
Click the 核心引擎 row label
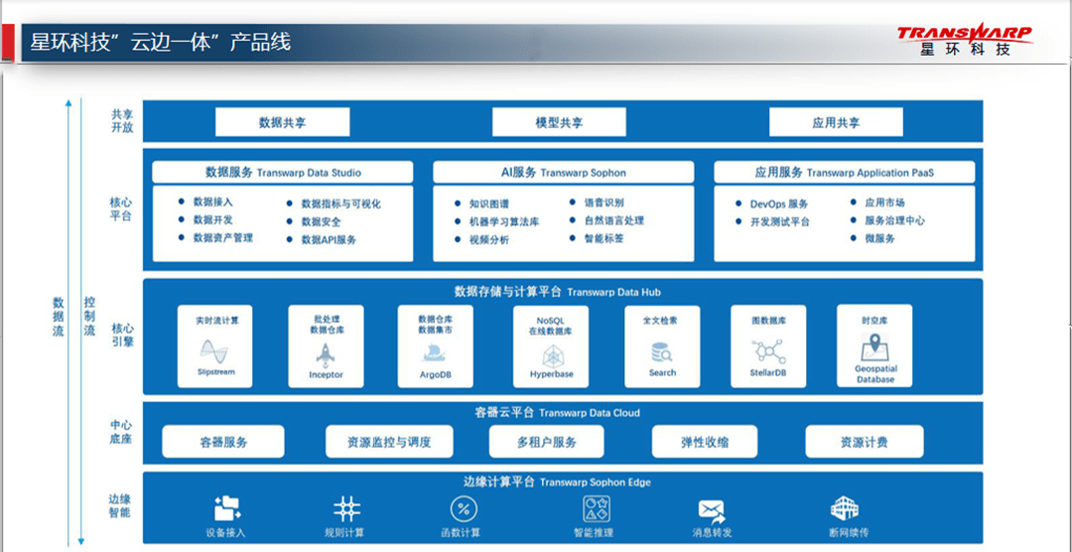click(x=122, y=335)
